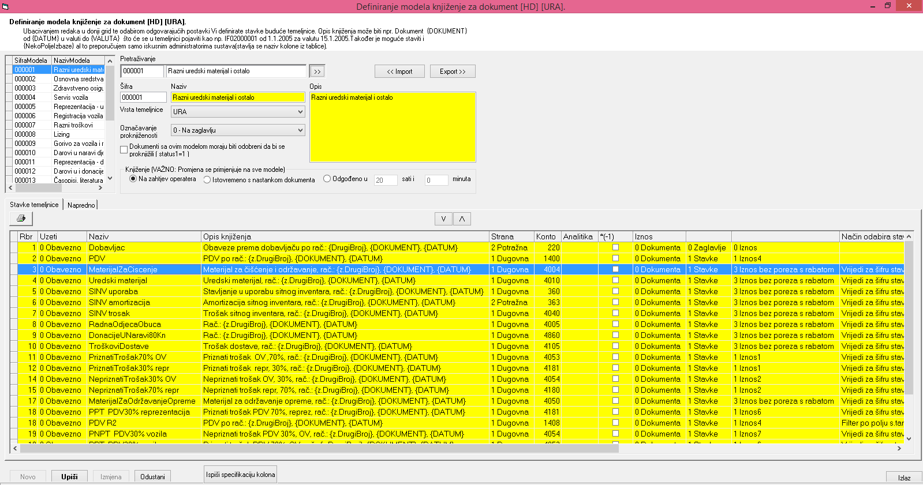Select Istovremeno s nastankom dokumenta option
The width and height of the screenshot is (923, 485).
pos(207,180)
